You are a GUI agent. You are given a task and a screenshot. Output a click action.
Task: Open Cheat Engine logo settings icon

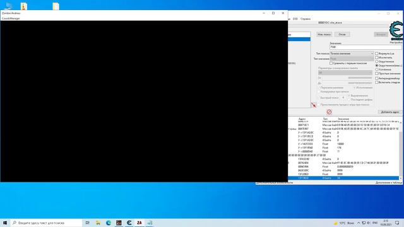pyautogui.click(x=396, y=31)
